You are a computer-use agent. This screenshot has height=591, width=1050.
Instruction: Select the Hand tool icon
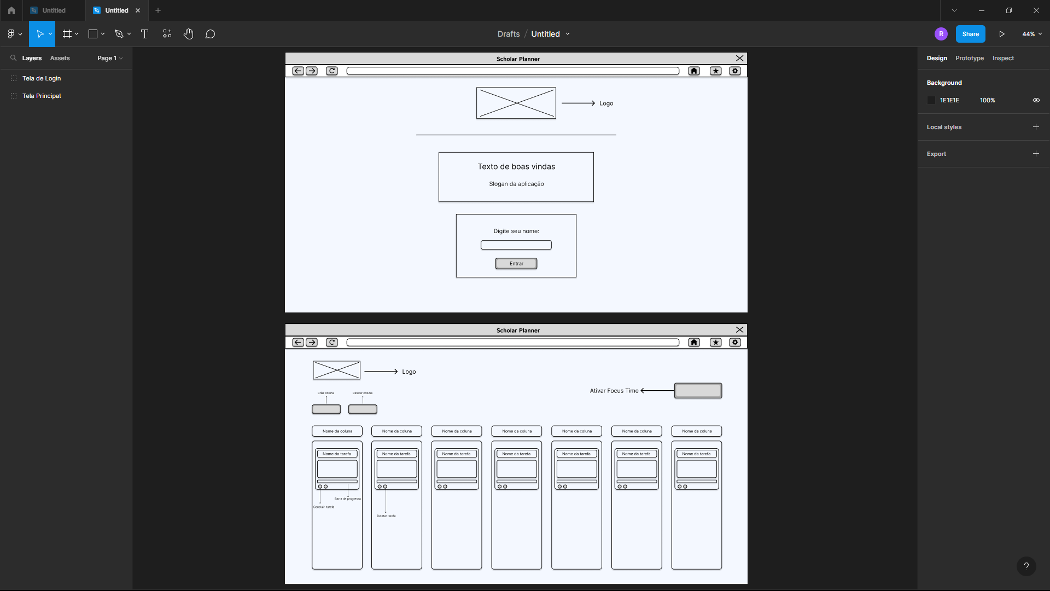[x=188, y=34]
